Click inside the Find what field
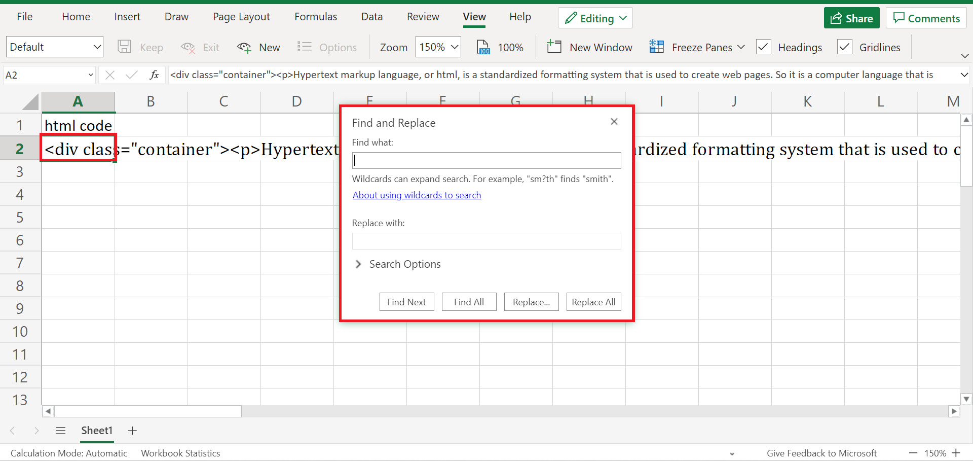The image size is (973, 461). coord(485,160)
